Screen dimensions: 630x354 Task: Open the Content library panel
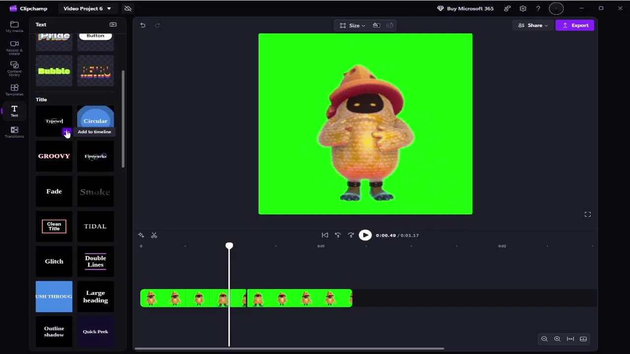14,69
